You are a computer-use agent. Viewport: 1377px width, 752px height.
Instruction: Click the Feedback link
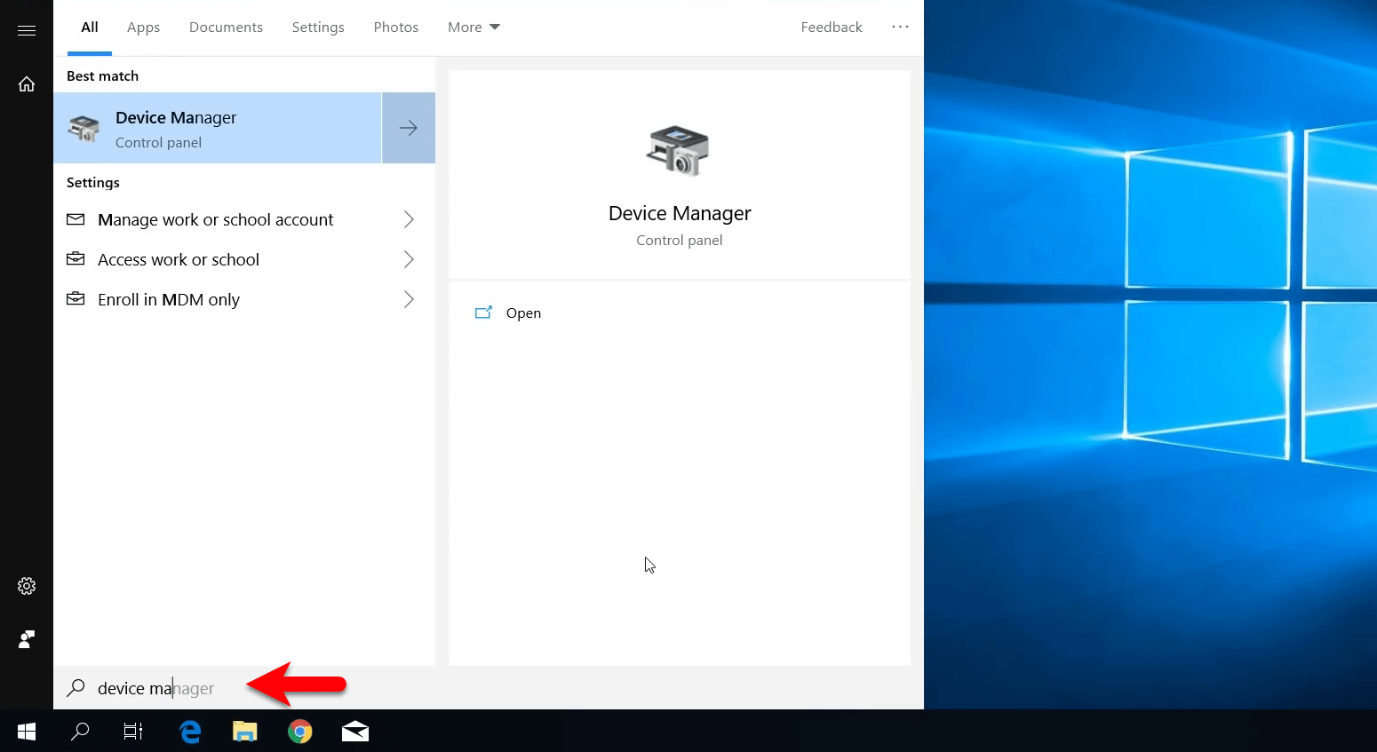point(832,28)
